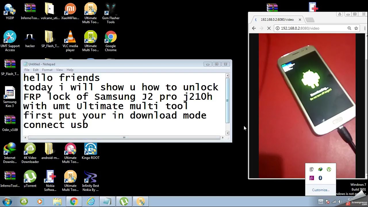
Task: Close the 192.168.0.2:8080/video tab
Action: click(x=300, y=20)
